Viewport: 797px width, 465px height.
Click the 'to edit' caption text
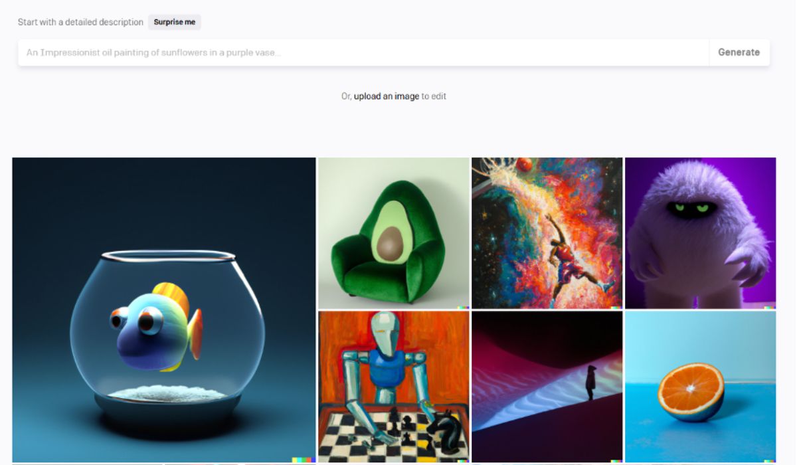click(434, 96)
